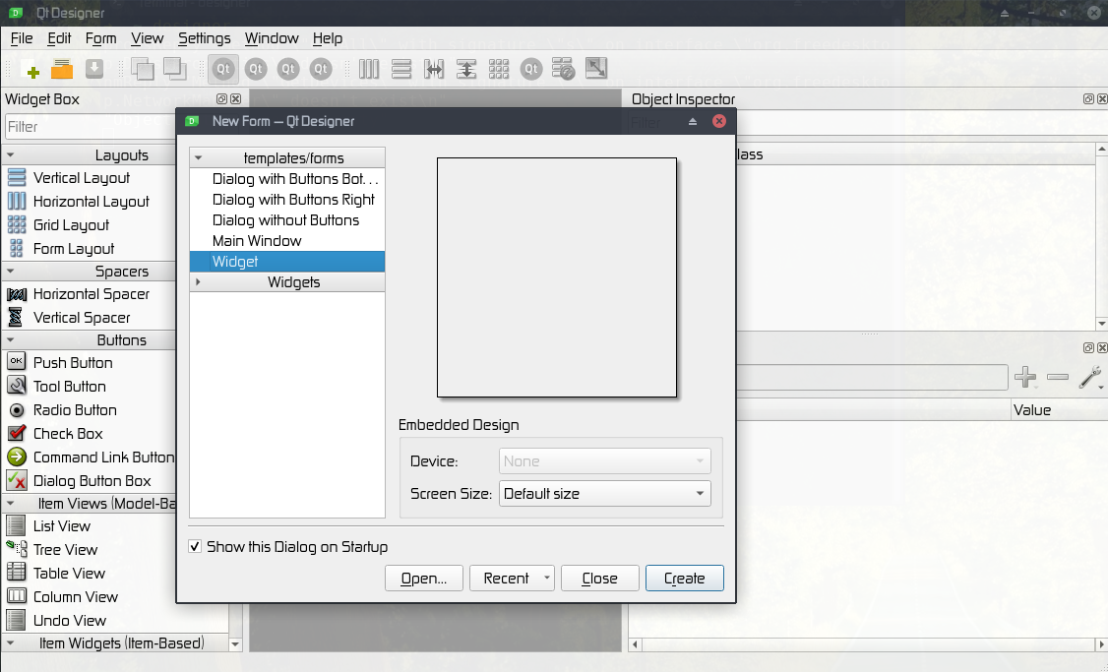
Task: Open the Settings menu
Action: coord(204,38)
